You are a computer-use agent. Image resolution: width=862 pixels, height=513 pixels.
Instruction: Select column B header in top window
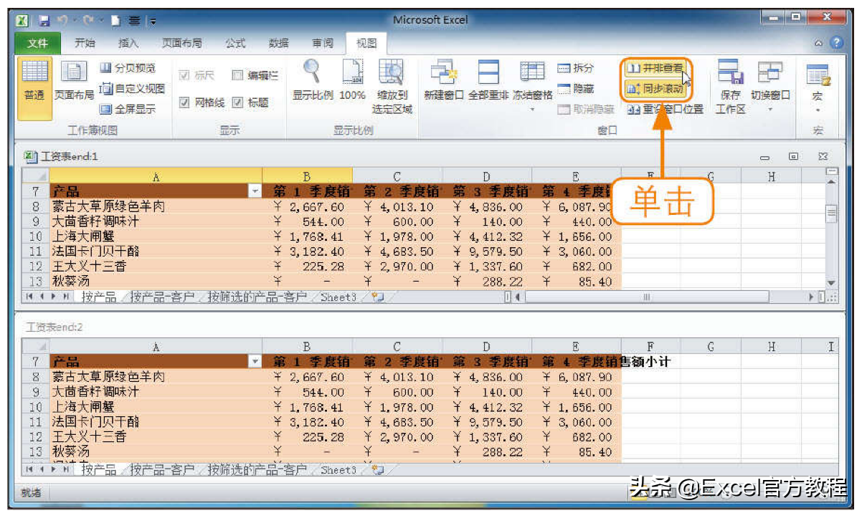pyautogui.click(x=307, y=176)
